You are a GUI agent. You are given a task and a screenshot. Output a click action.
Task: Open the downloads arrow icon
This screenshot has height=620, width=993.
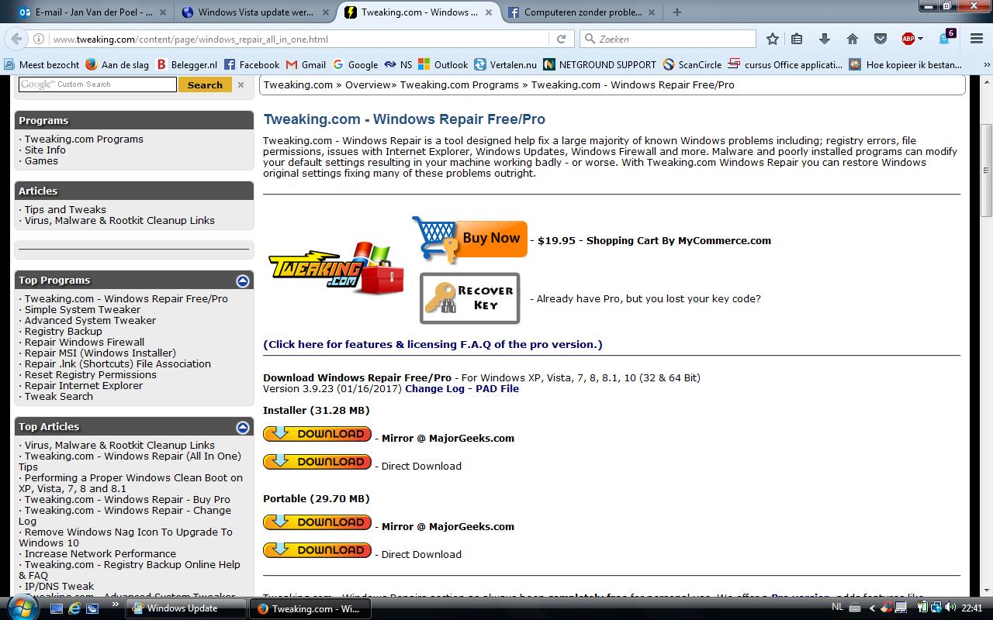pyautogui.click(x=824, y=39)
